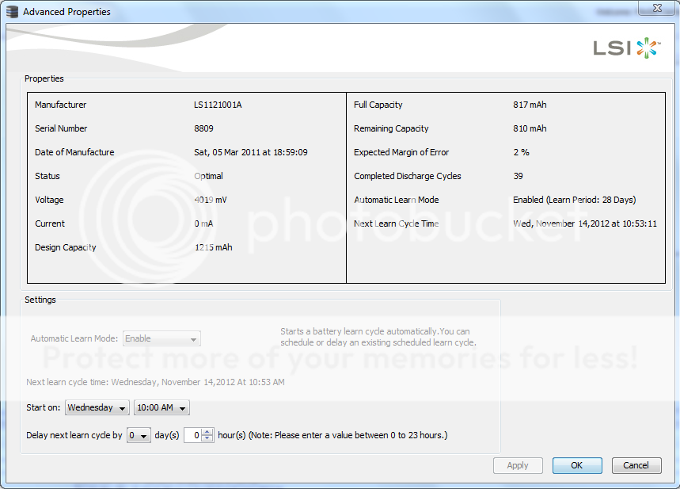Decrease delay hours with the down arrow

click(x=207, y=439)
